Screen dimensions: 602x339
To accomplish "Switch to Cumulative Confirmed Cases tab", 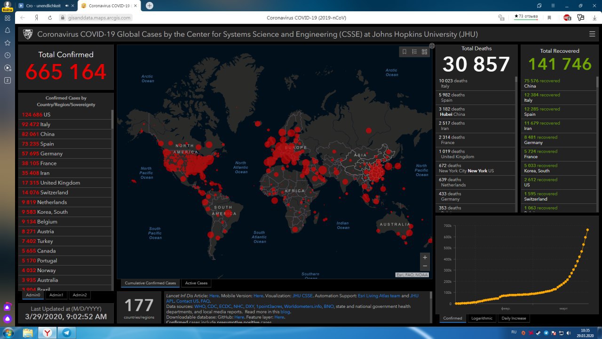I will point(150,283).
